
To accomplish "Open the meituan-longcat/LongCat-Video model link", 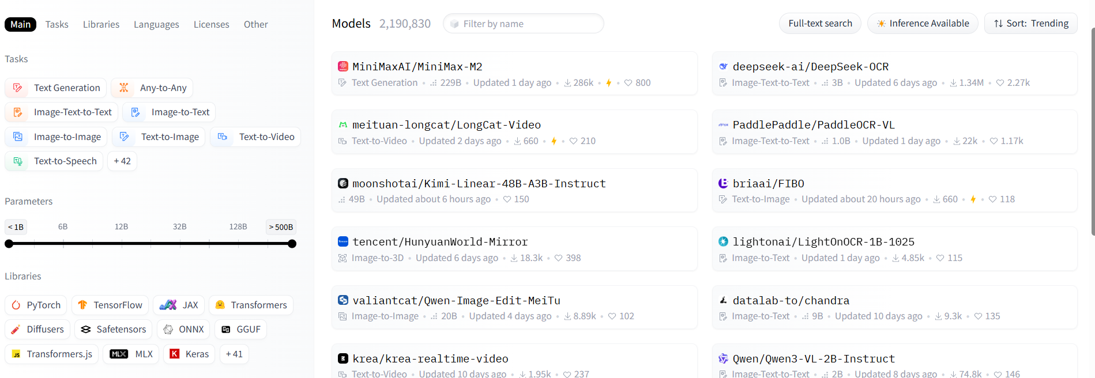I will coord(446,125).
